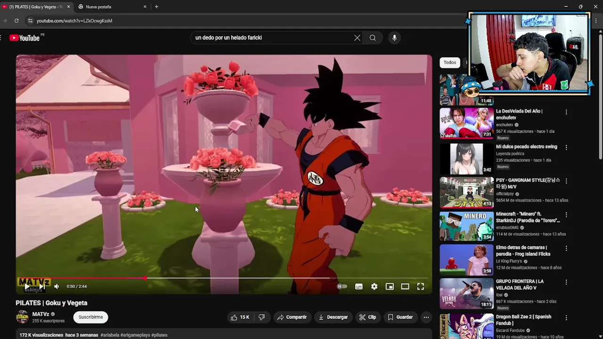Viewport: 603px width, 339px height.
Task: Open a new browser tab
Action: coord(156,7)
